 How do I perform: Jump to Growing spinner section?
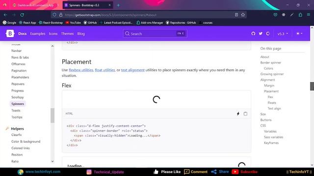(272, 74)
